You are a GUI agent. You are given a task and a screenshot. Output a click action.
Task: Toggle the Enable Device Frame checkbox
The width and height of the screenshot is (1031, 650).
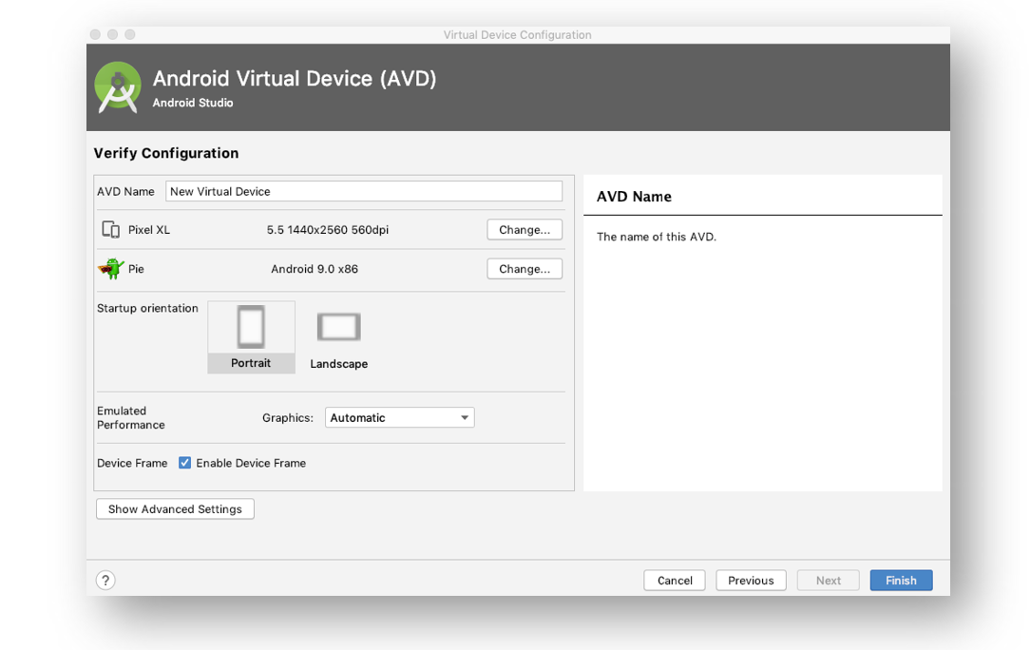point(184,463)
